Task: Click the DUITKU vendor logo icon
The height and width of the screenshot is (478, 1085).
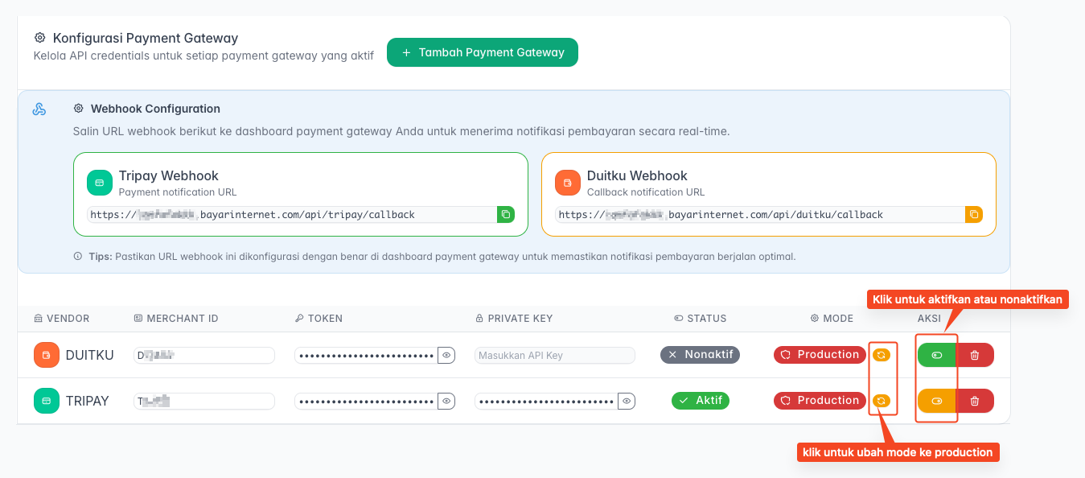Action: [47, 355]
